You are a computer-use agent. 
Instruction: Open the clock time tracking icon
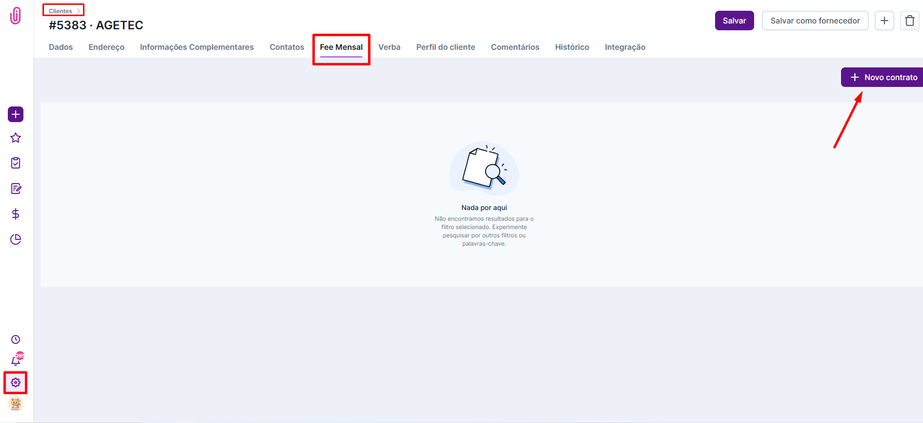(16, 339)
